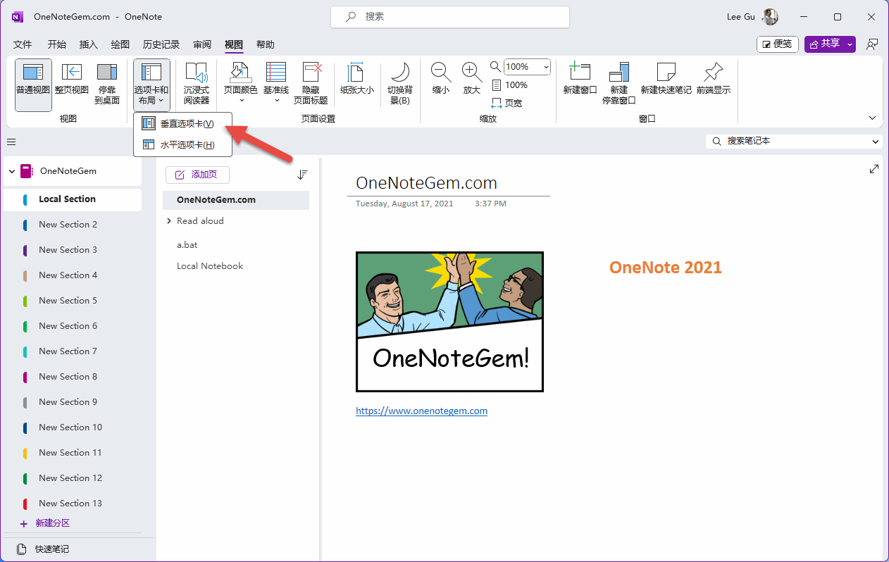Expand the Read aloud page group
The width and height of the screenshot is (889, 562).
169,221
